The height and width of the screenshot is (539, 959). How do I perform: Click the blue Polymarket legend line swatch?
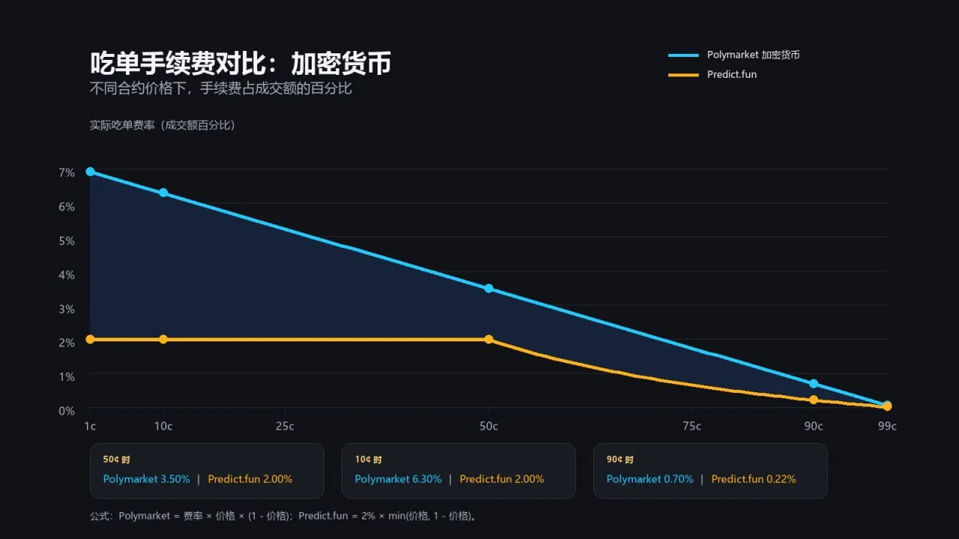(683, 55)
